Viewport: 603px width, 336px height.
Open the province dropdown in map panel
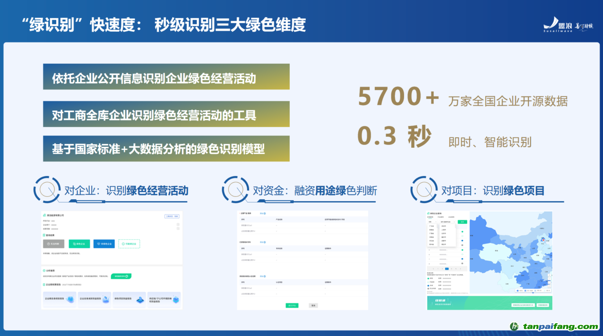point(431,221)
